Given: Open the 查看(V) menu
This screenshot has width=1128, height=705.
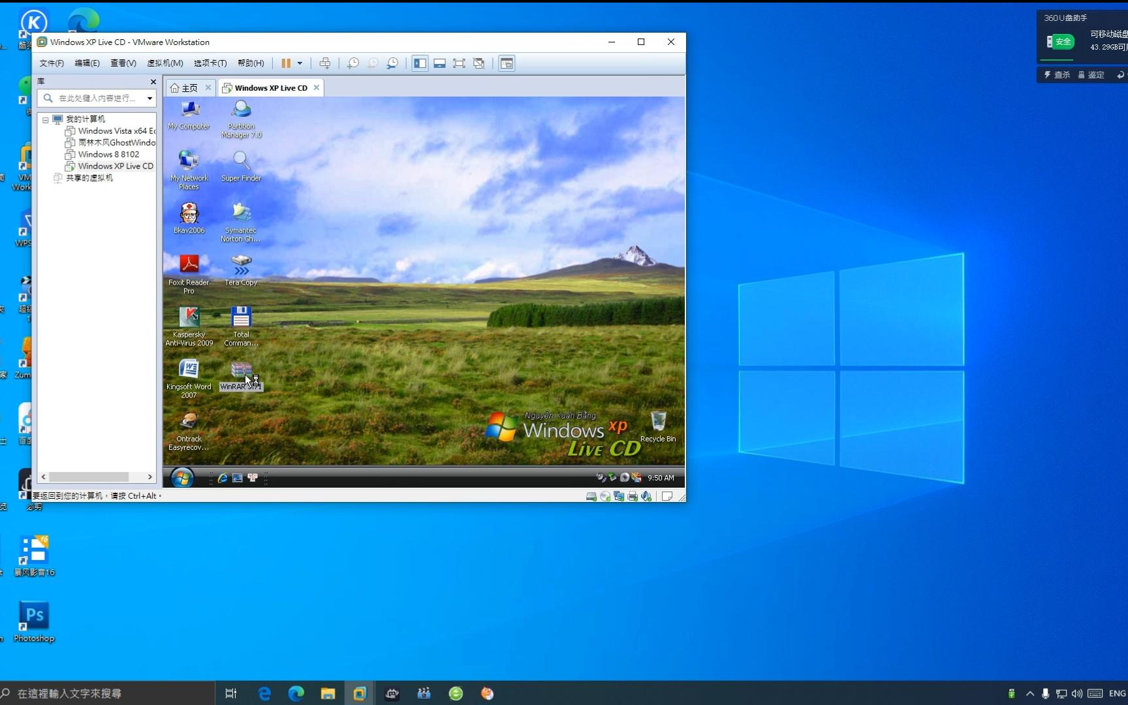Looking at the screenshot, I should pyautogui.click(x=123, y=63).
